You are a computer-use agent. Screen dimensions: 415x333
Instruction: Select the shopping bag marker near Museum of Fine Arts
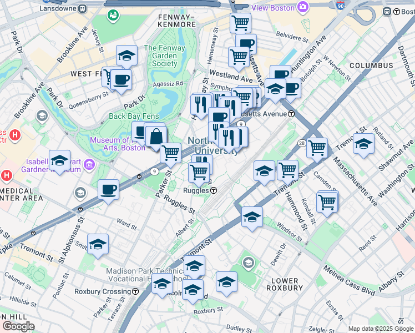pos(156,138)
